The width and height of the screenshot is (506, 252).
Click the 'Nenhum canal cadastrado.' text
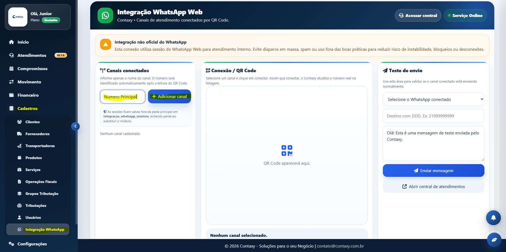pyautogui.click(x=120, y=134)
